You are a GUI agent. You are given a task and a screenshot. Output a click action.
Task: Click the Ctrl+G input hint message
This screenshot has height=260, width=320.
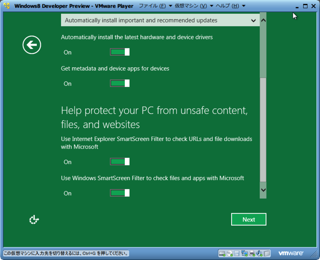pyautogui.click(x=66, y=253)
